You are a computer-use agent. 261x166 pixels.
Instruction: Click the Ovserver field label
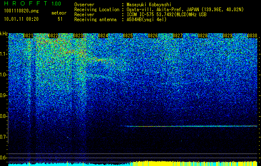84,5
